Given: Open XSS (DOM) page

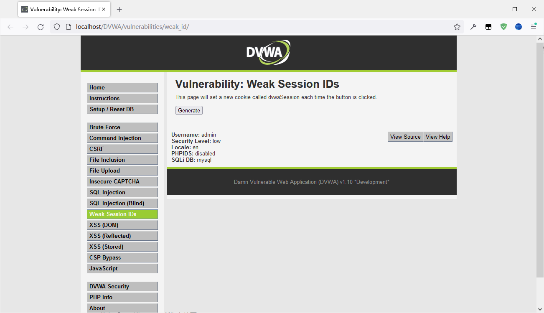Looking at the screenshot, I should coord(122,225).
